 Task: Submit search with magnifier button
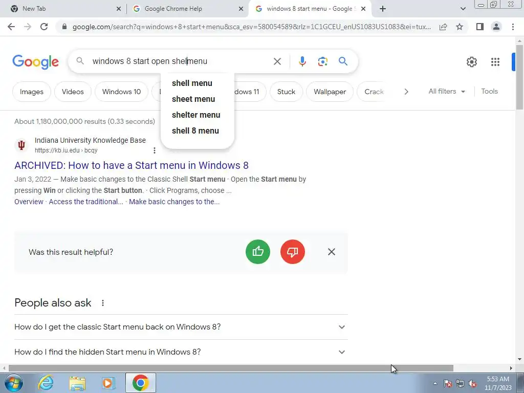(x=343, y=61)
